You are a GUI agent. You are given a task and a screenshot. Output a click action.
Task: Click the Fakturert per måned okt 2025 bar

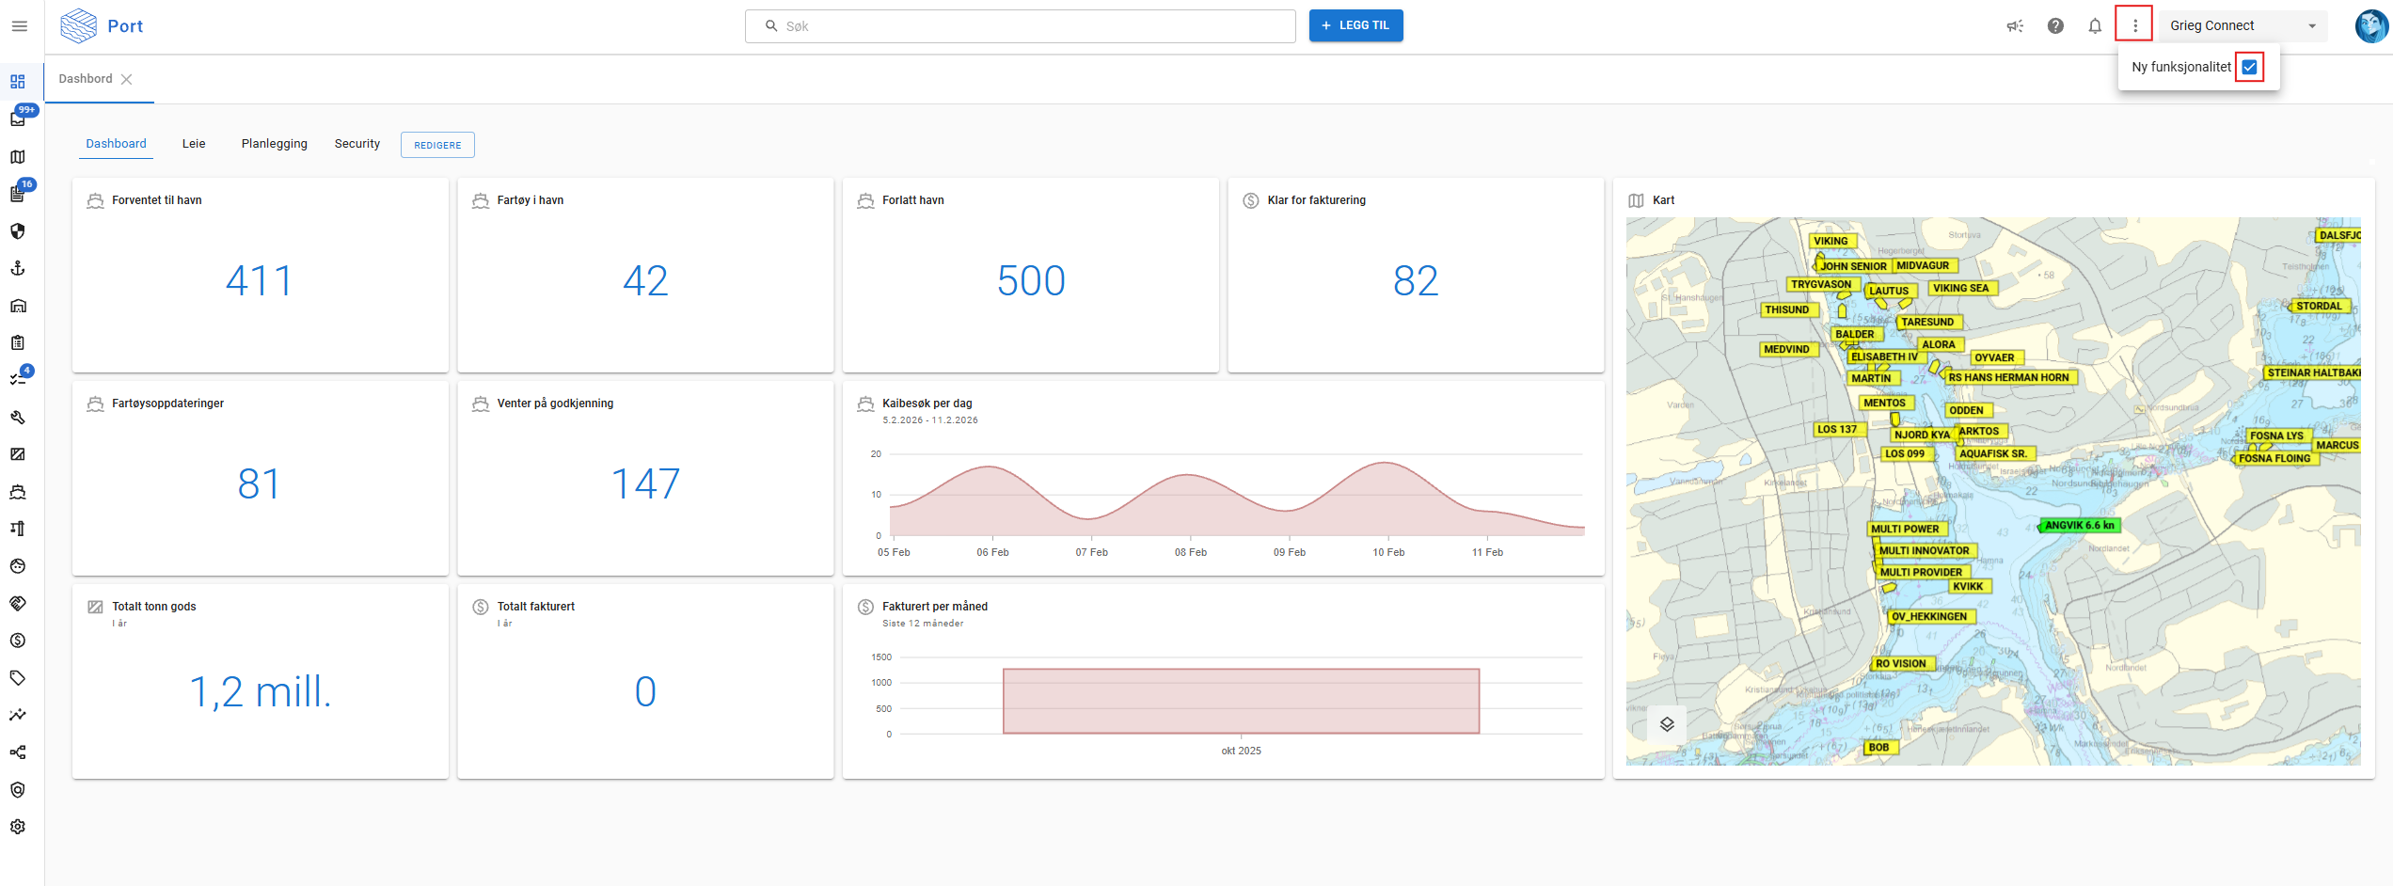(1241, 701)
